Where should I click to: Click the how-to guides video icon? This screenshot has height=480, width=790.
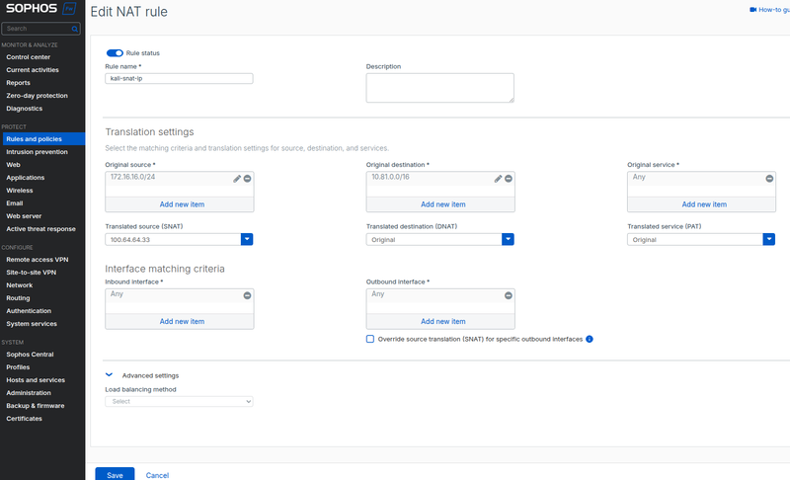[752, 10]
